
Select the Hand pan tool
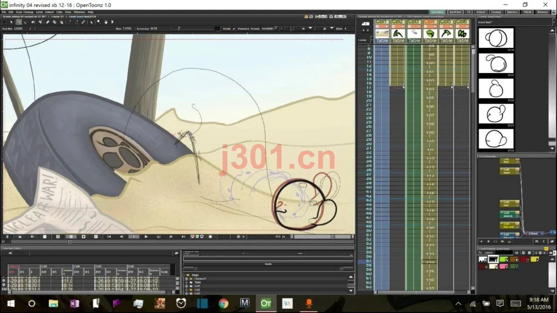coord(106,22)
